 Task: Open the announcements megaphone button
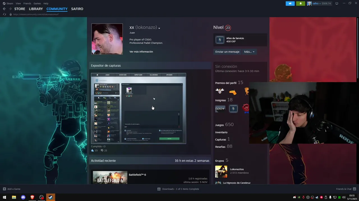tap(290, 3)
